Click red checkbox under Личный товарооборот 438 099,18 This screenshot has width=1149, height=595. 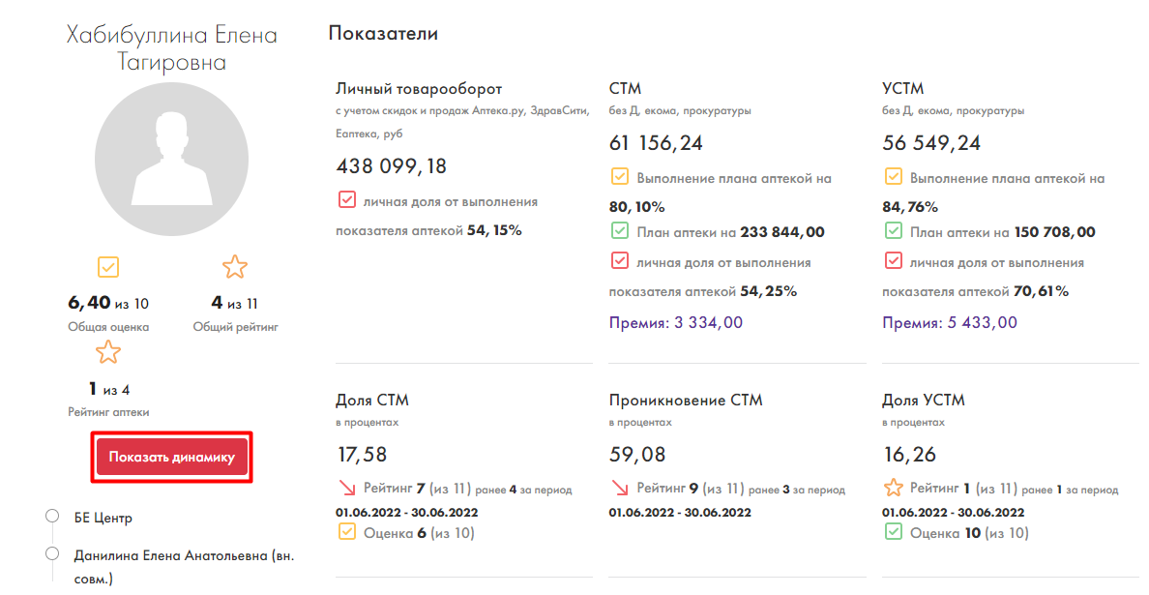[x=346, y=201]
